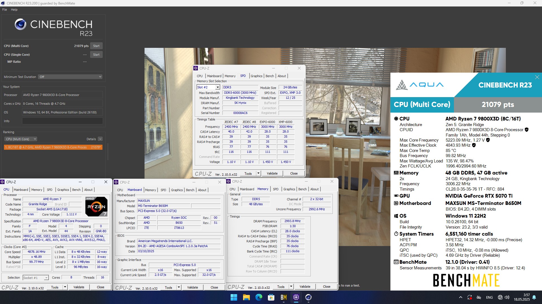Open Windows Start menu
This screenshot has width=542, height=304.
[234, 297]
